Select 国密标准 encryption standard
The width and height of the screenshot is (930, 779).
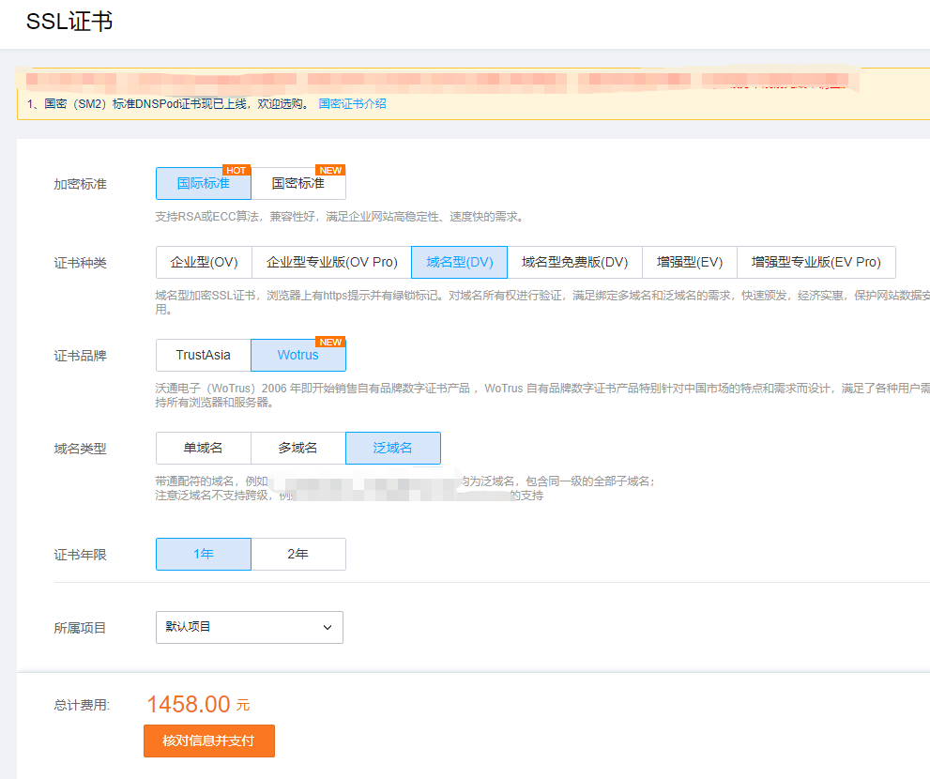[298, 184]
